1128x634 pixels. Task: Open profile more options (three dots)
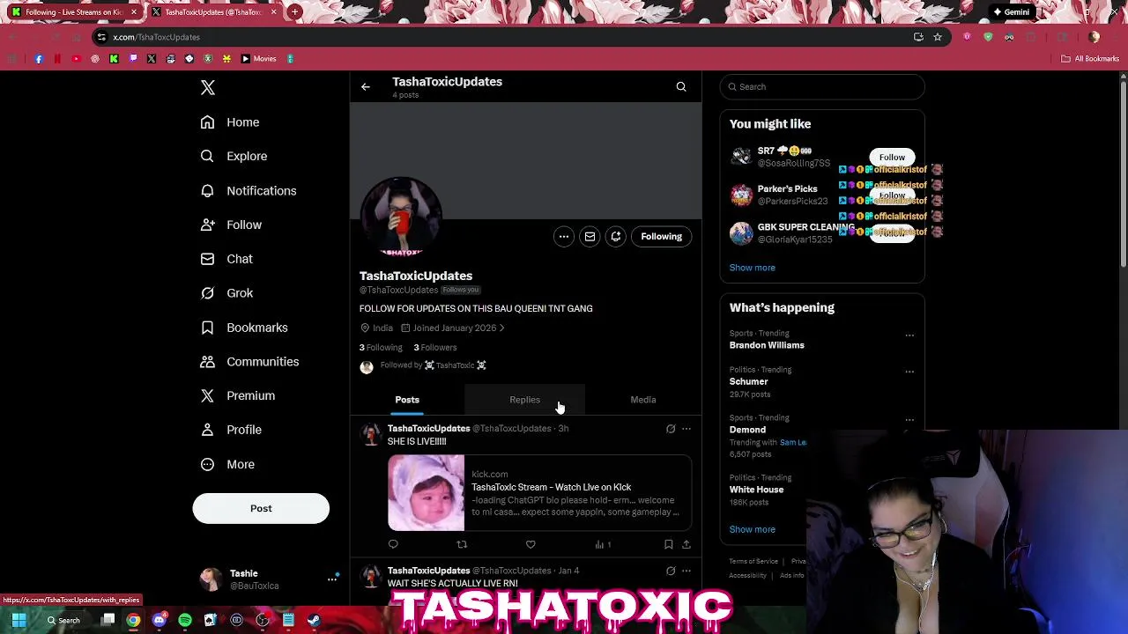563,236
